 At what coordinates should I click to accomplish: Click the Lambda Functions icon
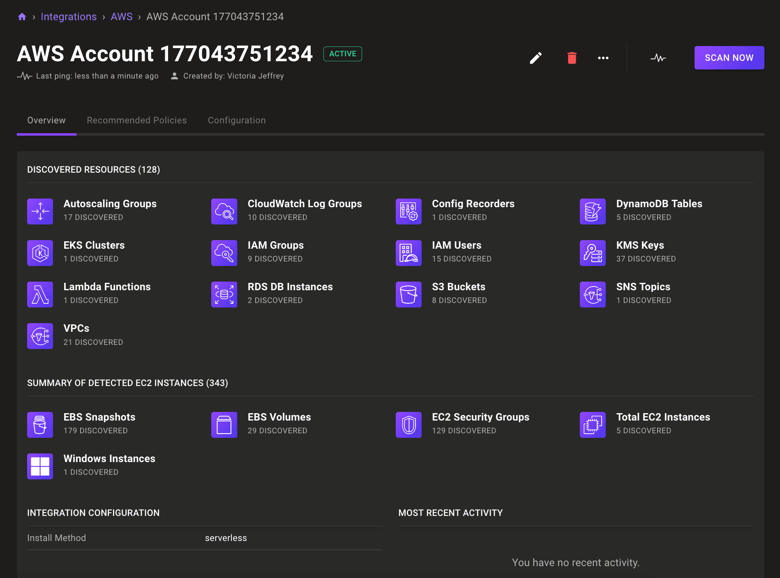click(x=40, y=294)
